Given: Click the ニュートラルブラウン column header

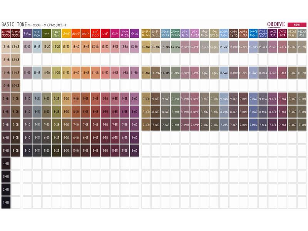Looking at the screenshot, I should (6, 34).
